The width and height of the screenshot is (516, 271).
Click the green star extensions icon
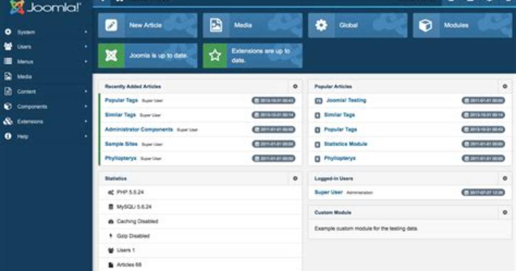point(215,56)
